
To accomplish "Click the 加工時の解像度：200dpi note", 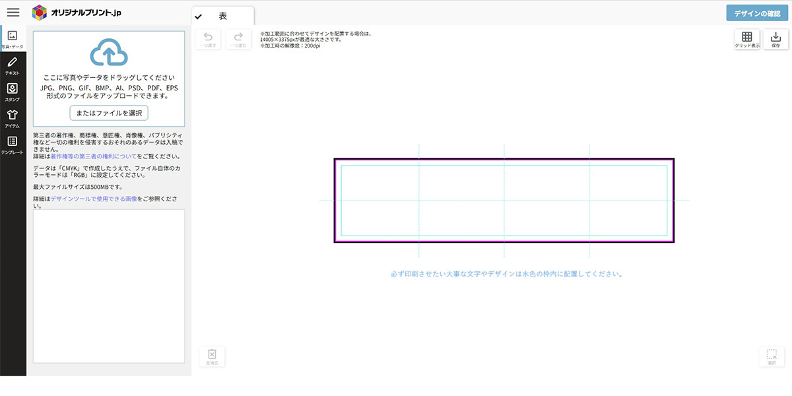I will coord(290,46).
